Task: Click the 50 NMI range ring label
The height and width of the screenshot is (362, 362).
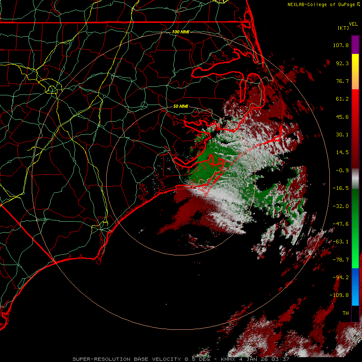Action: pyautogui.click(x=181, y=106)
